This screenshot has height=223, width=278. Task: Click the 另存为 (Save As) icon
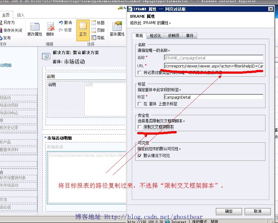tap(1, 23)
